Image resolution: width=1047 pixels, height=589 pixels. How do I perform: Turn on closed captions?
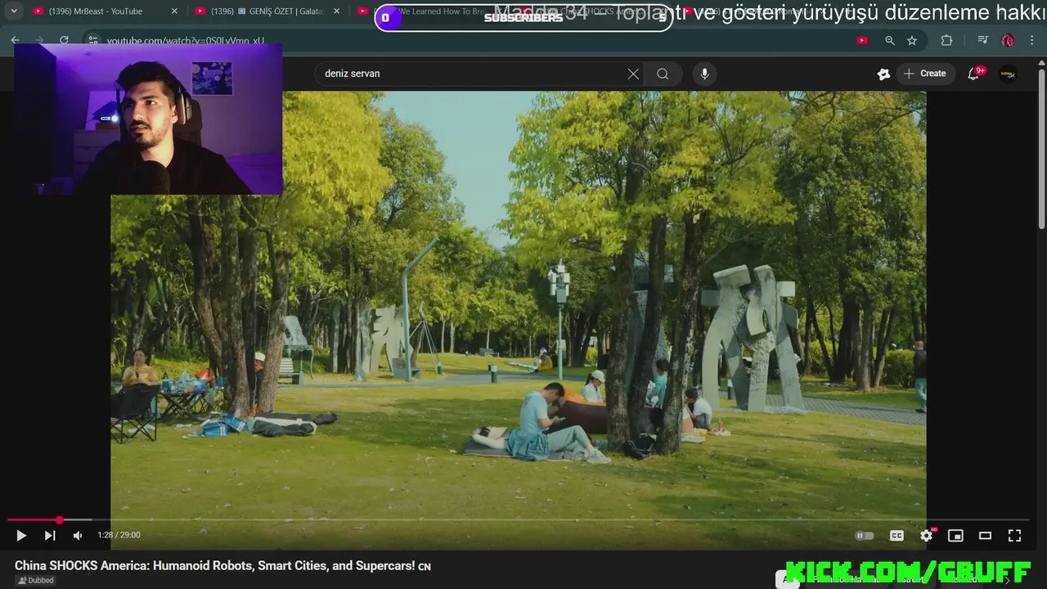896,535
